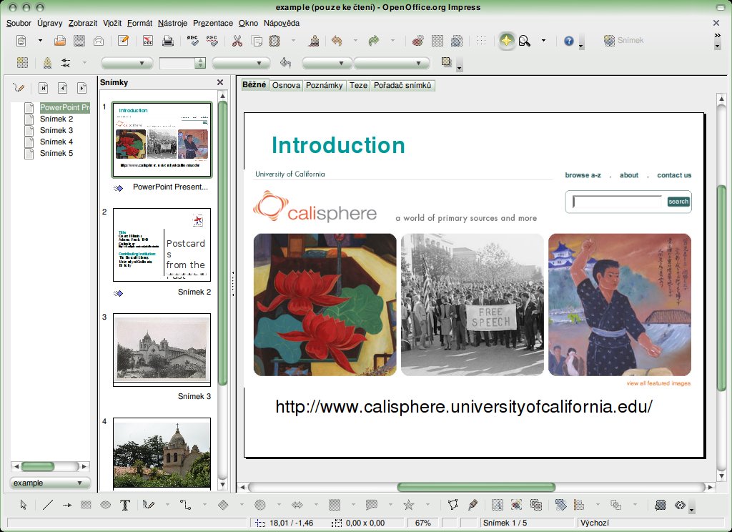Select the Block Arrows shape tool
This screenshot has width=732, height=532.
click(297, 505)
